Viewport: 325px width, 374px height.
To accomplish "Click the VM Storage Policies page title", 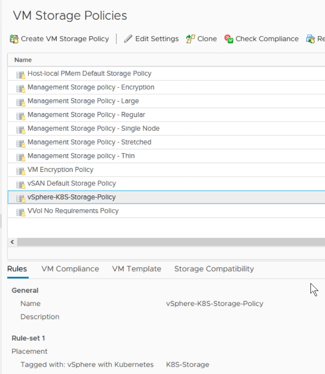I will point(70,15).
